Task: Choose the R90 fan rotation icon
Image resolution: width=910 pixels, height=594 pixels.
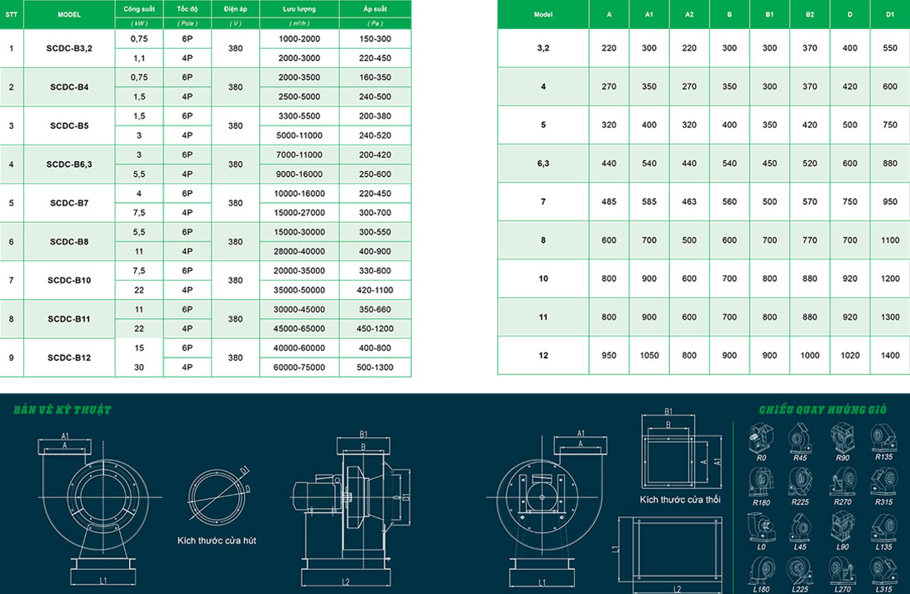Action: point(842,439)
